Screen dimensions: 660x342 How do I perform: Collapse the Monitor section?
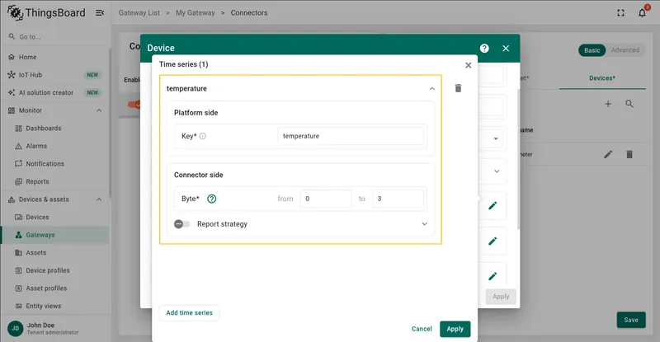click(x=99, y=110)
